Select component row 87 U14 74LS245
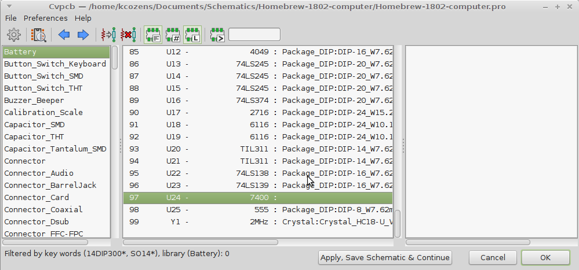This screenshot has height=270, width=579. point(258,76)
